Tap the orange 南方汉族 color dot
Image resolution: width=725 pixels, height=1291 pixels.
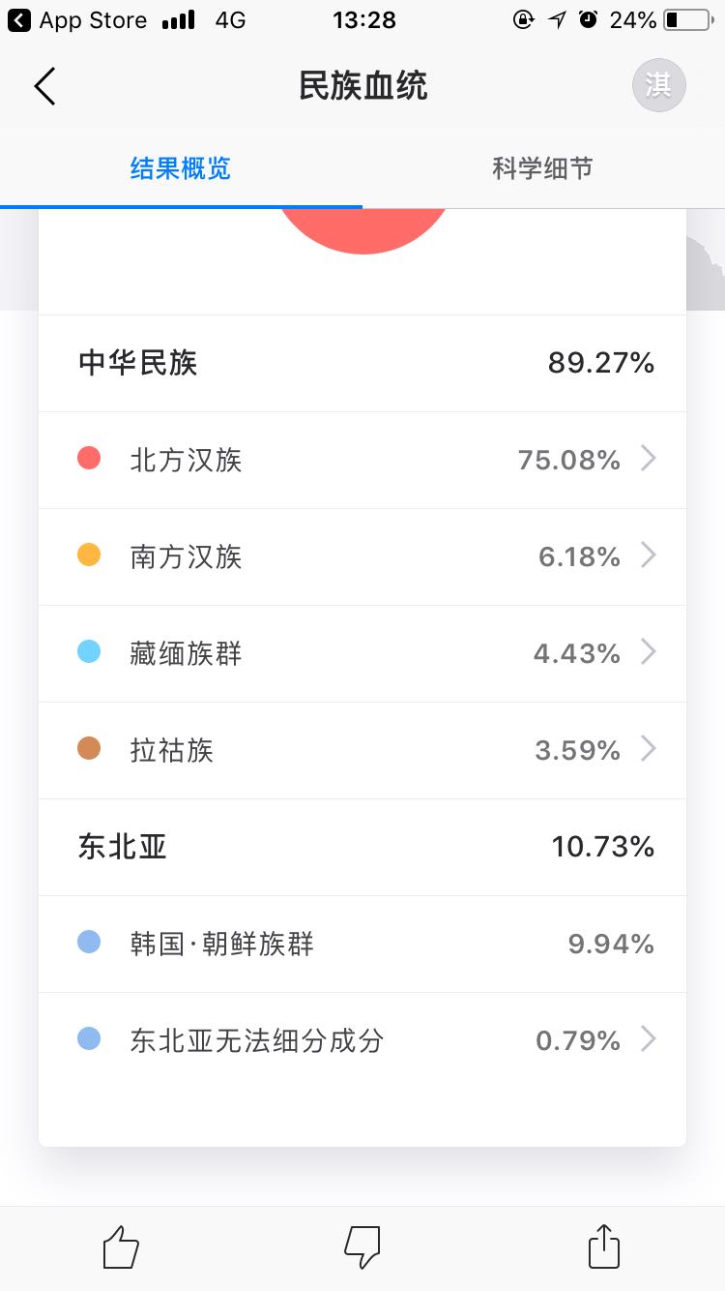click(x=89, y=555)
